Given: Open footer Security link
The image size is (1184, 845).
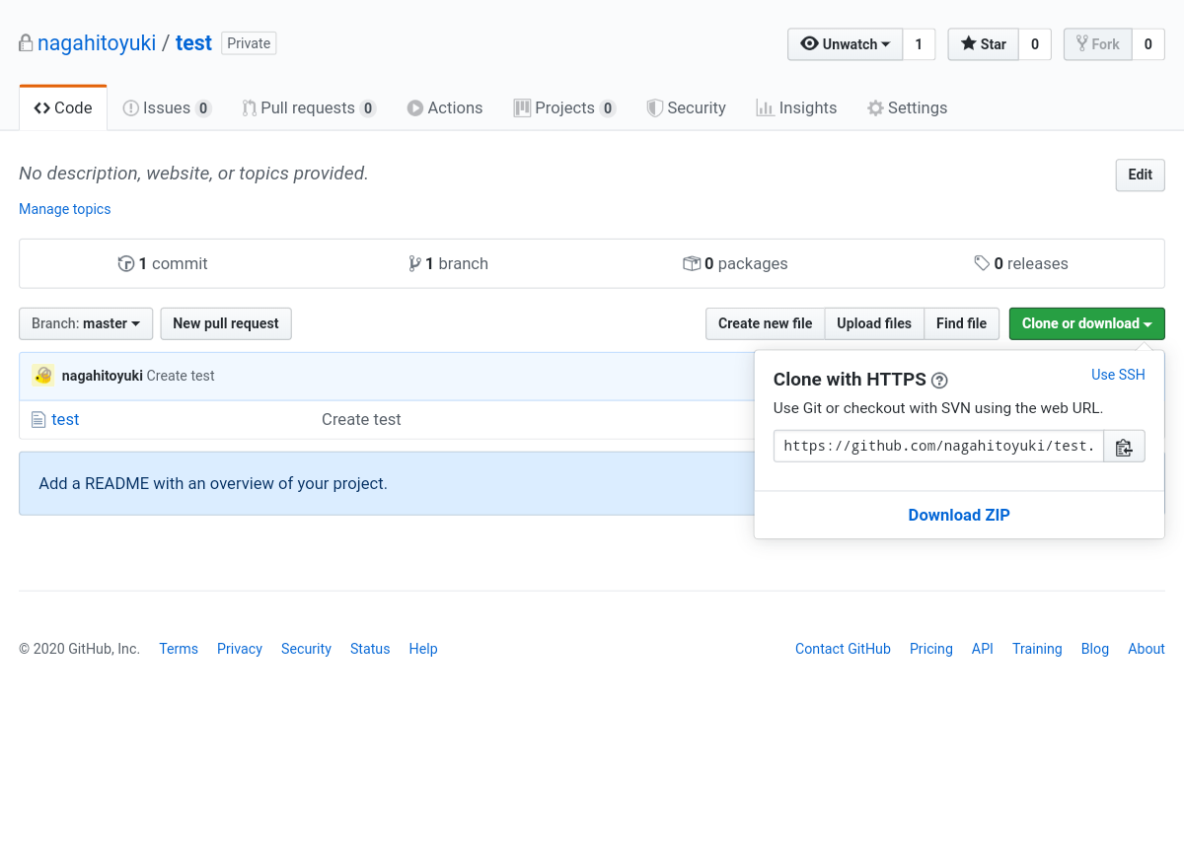Looking at the screenshot, I should tap(306, 649).
